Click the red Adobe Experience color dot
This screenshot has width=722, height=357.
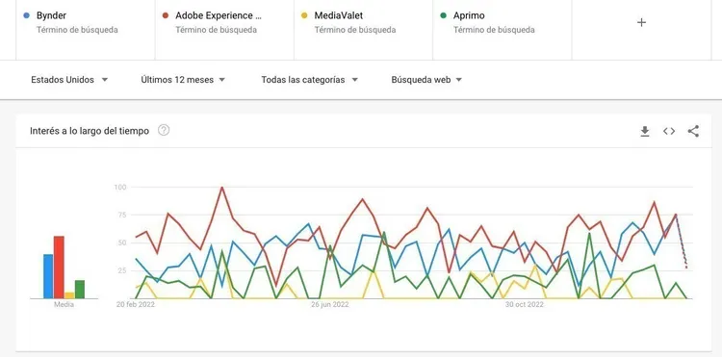tap(166, 15)
